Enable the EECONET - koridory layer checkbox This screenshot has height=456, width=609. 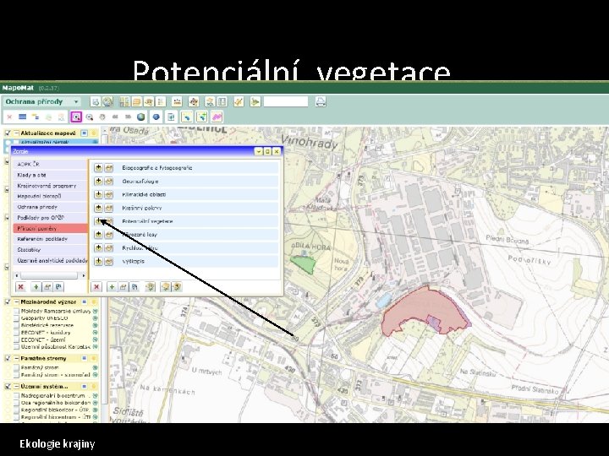16,333
